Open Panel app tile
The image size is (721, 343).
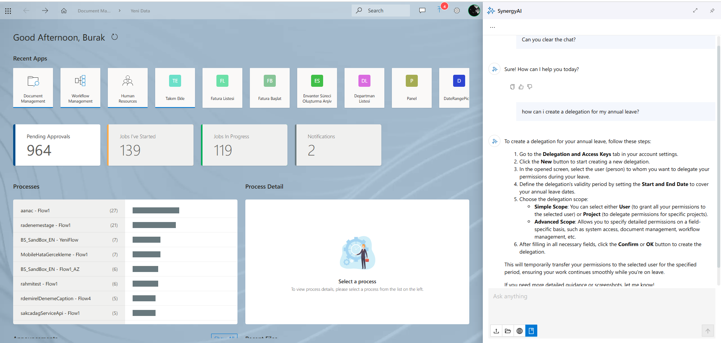412,88
